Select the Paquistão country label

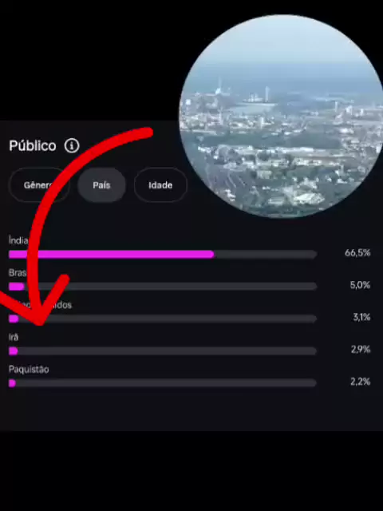click(29, 370)
